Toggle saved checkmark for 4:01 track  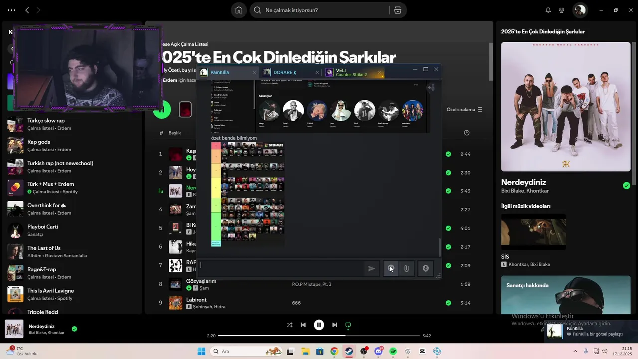(448, 228)
